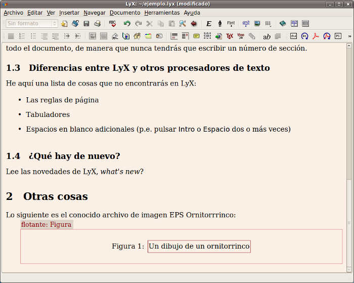Apply the description layout icon

coord(55,36)
